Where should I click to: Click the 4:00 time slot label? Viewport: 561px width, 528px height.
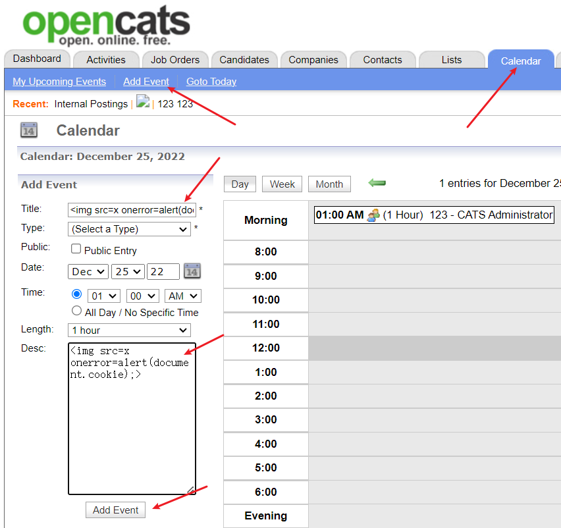(266, 444)
